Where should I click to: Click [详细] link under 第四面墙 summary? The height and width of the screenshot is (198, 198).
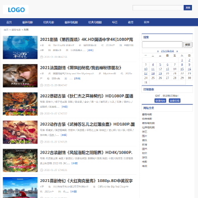(x=90, y=50)
